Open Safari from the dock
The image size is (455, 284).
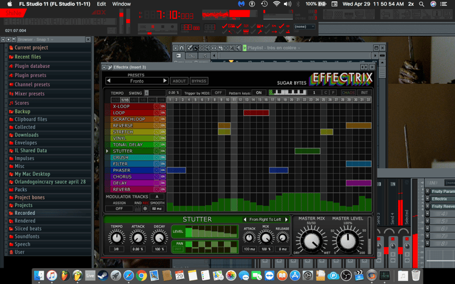click(128, 276)
